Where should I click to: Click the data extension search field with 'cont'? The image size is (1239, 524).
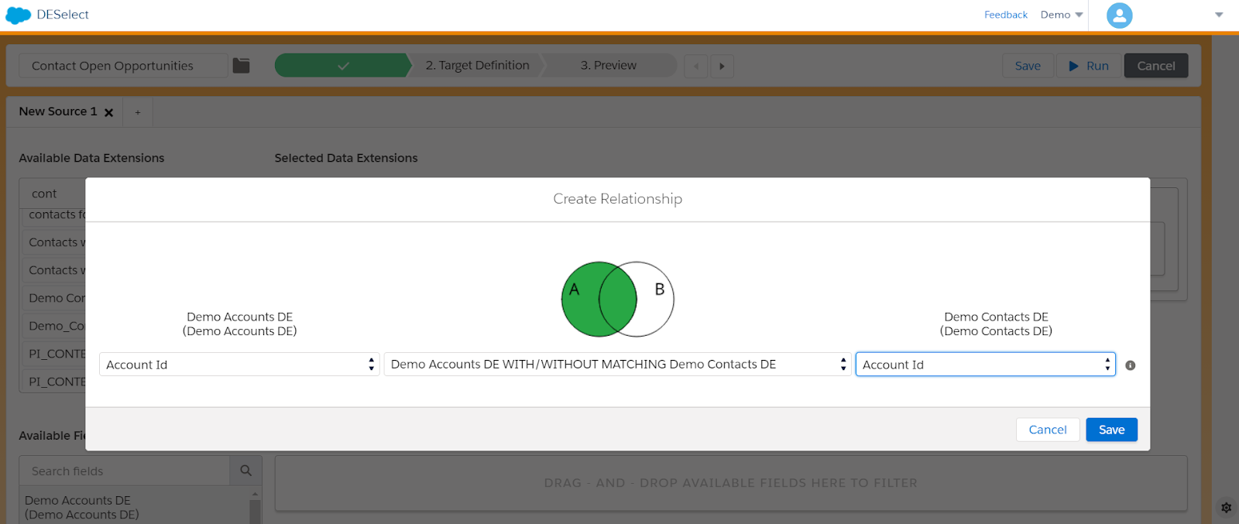pyautogui.click(x=53, y=194)
